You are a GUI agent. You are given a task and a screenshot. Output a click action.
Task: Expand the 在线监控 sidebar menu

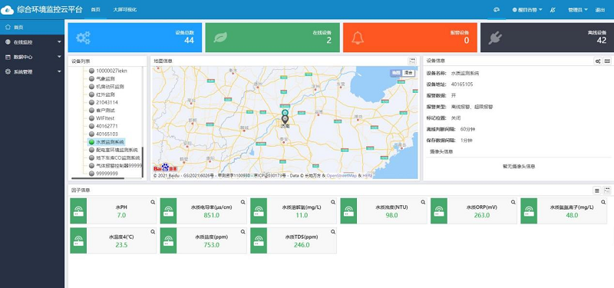coord(32,42)
